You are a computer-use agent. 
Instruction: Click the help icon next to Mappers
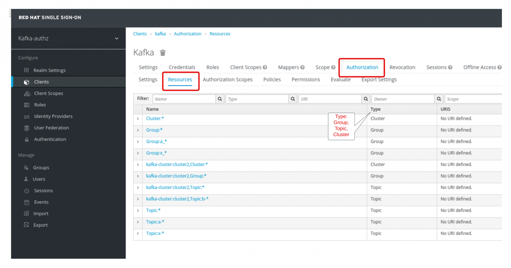302,67
